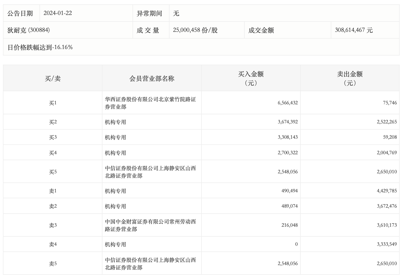Open 中国中金财富证券 常州劳动西路 branch
Screen dimensions: 404x278
click(150, 225)
